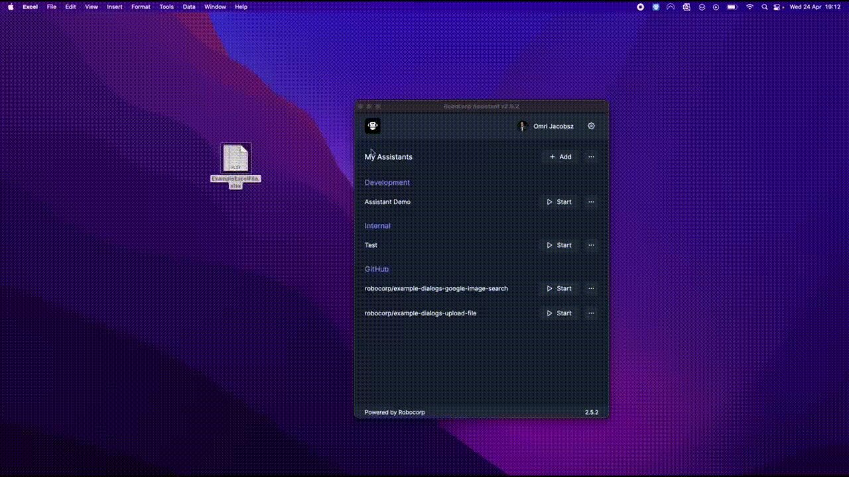The width and height of the screenshot is (849, 477).
Task: Click the Add assistant button
Action: (560, 157)
